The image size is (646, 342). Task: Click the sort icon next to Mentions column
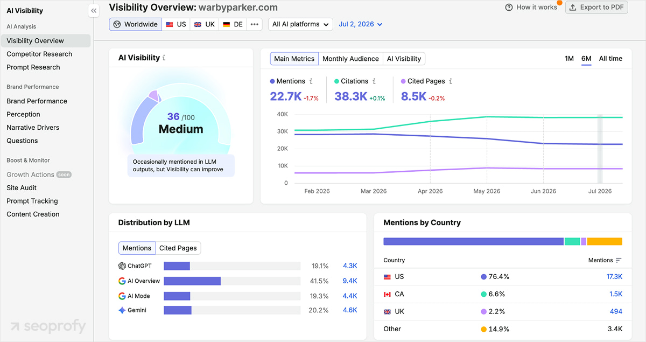619,260
